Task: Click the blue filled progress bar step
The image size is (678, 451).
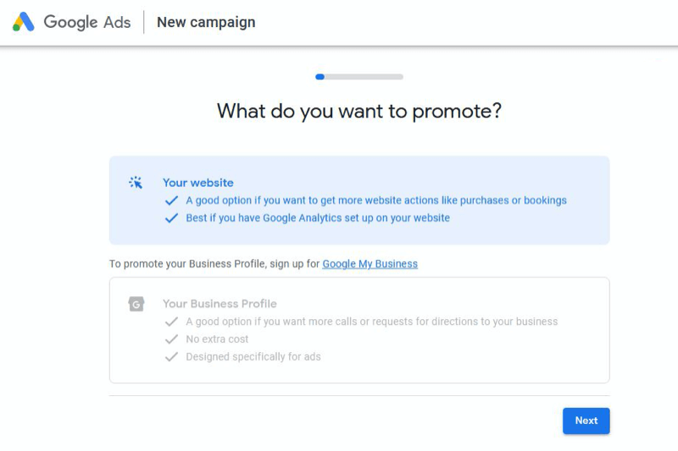Action: coord(320,77)
